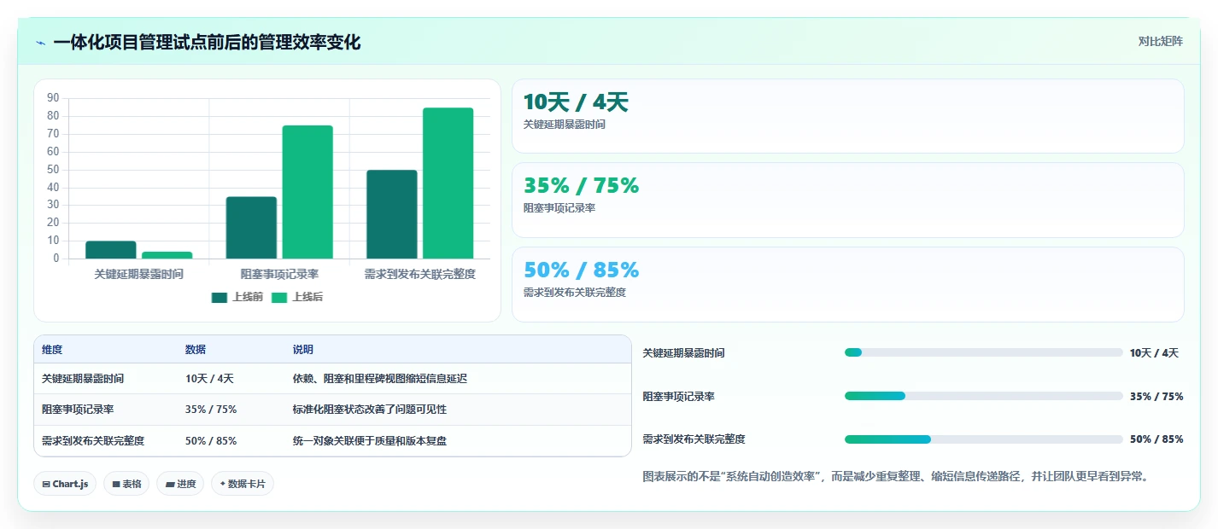1218x529 pixels.
Task: Click the Chart.js tag chip
Action: point(65,484)
